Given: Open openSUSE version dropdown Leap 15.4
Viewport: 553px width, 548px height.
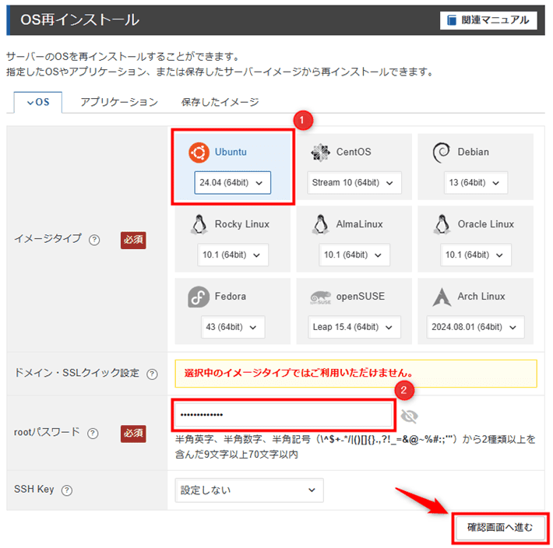Looking at the screenshot, I should (354, 327).
